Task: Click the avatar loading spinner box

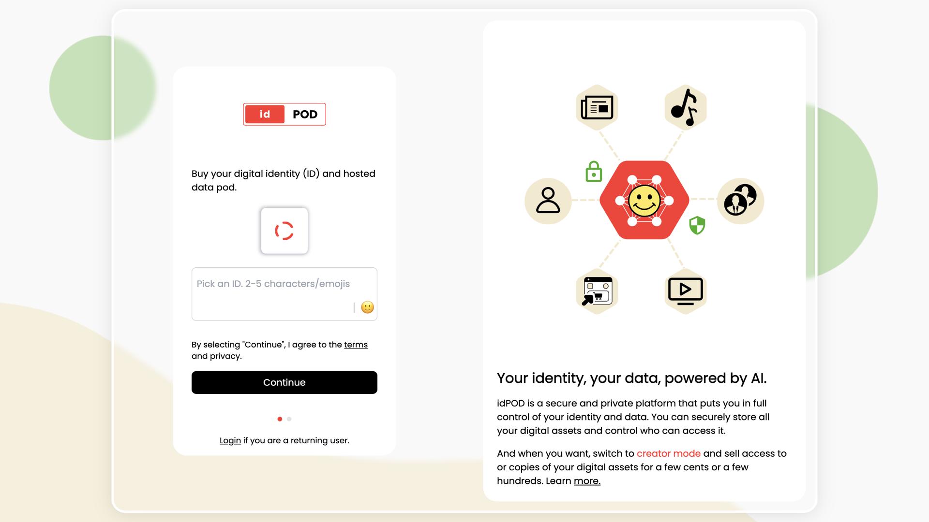Action: coord(285,231)
